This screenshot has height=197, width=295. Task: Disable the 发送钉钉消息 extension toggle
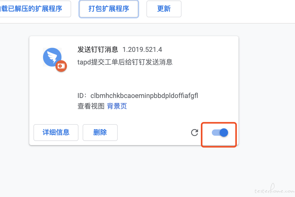[220, 133]
